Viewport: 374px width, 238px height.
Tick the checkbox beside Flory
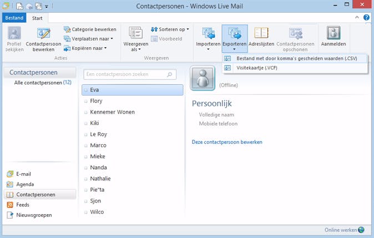(x=86, y=102)
